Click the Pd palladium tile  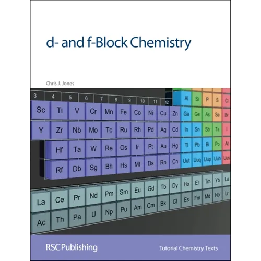coord(151,129)
